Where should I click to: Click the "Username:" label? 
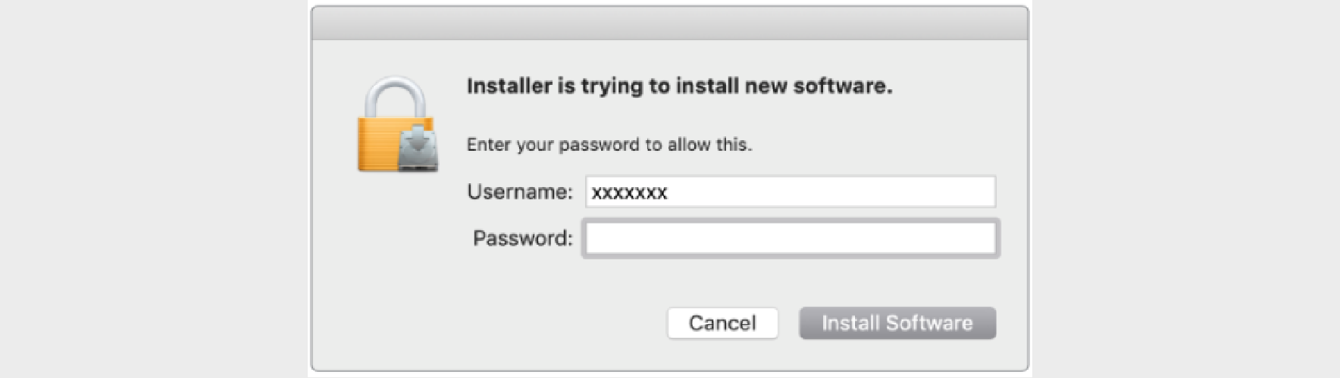pyautogui.click(x=519, y=192)
